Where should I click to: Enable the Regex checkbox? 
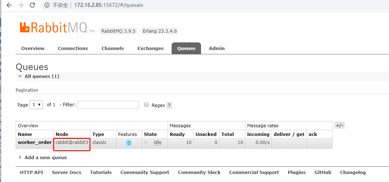[x=147, y=105]
